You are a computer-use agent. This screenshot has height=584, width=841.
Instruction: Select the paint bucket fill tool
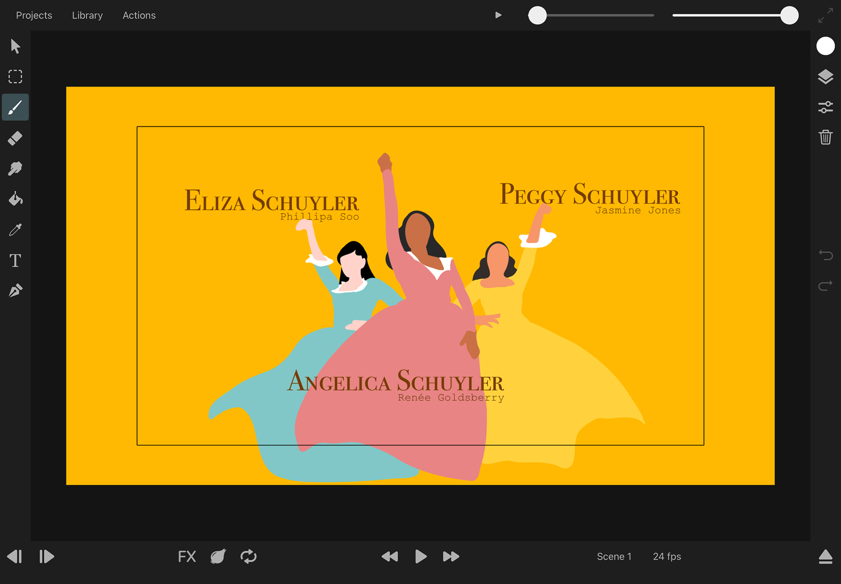(x=15, y=199)
